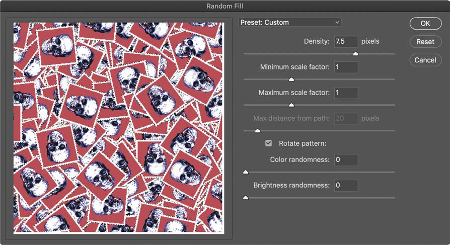This screenshot has width=450, height=245.
Task: Click the Brightness randomness label
Action: [291, 185]
